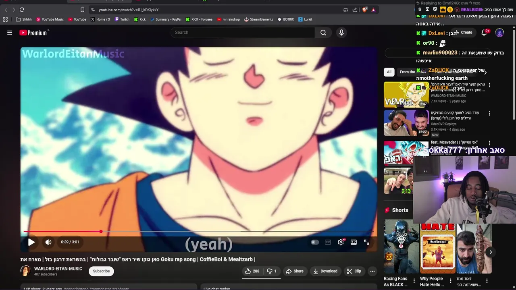Open options for the third short with kebab photo
This screenshot has height=290, width=516.
click(487, 281)
